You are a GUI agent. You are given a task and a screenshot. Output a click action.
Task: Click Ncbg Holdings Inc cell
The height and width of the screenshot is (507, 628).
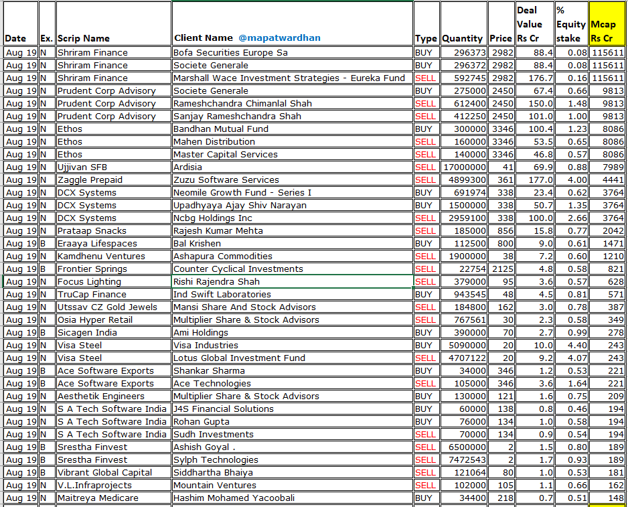click(293, 218)
